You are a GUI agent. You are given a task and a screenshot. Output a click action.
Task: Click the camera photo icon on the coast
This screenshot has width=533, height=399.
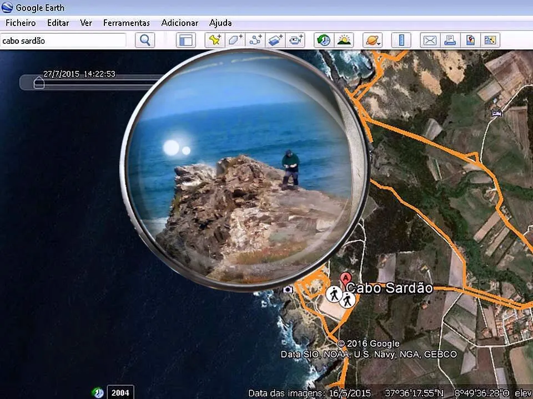click(288, 289)
